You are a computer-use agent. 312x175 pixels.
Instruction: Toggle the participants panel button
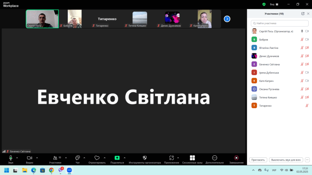pyautogui.click(x=55, y=158)
